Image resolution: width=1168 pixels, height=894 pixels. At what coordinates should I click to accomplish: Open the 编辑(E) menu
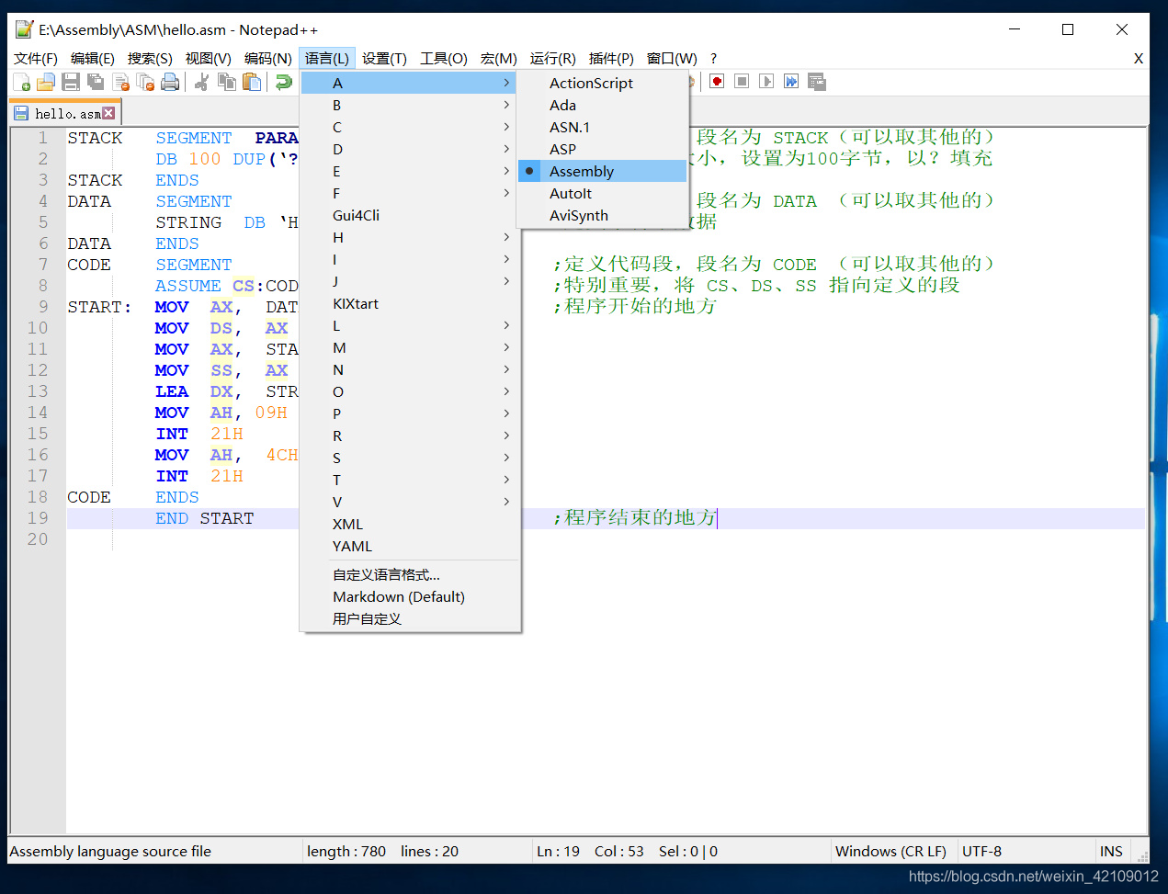tap(93, 58)
